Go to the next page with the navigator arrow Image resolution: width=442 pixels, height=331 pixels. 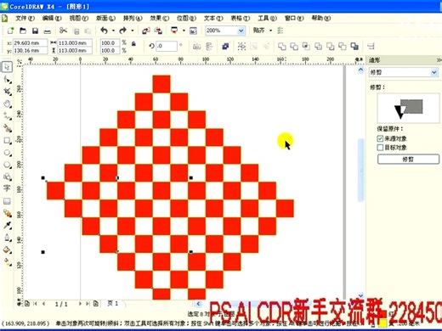pos(80,304)
